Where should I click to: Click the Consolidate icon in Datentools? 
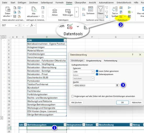129,8
